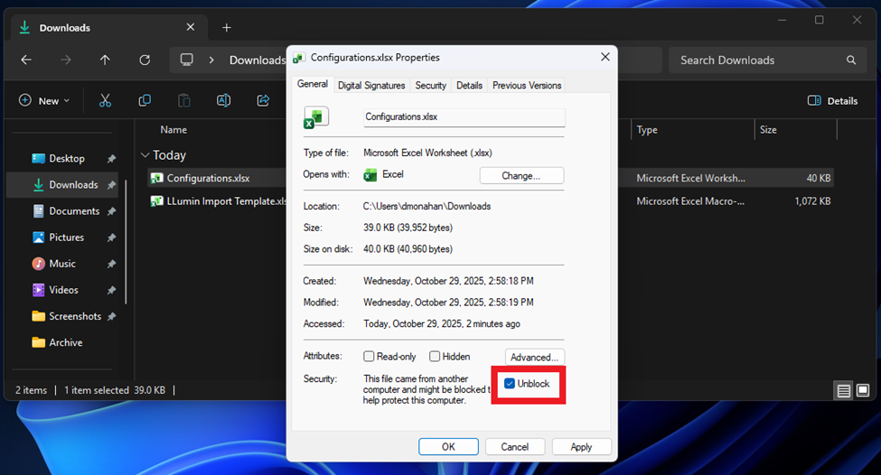Click the Advanced... attributes button
Viewport: 881px width, 475px height.
(534, 358)
